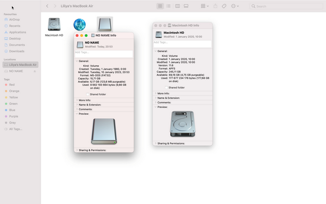
Task: Switch Finder to list view
Action: click(x=168, y=6)
